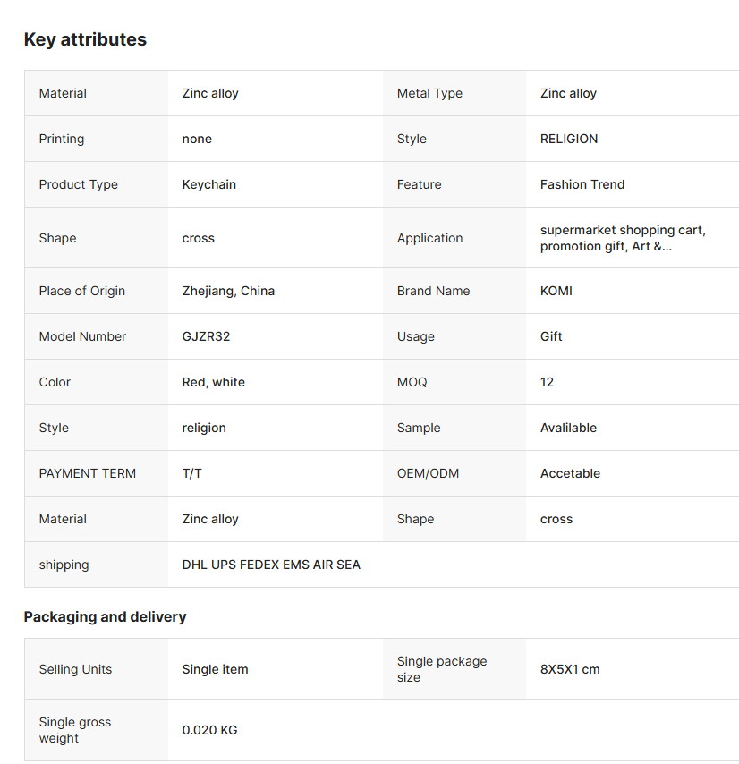Click the Key attributes heading

click(x=85, y=39)
